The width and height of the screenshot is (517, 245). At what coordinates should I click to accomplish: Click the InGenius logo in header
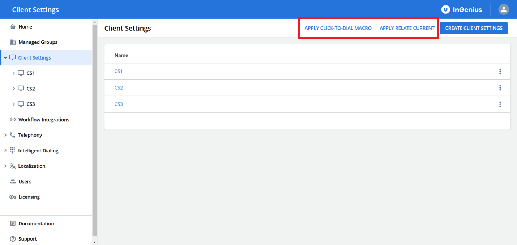tap(462, 10)
